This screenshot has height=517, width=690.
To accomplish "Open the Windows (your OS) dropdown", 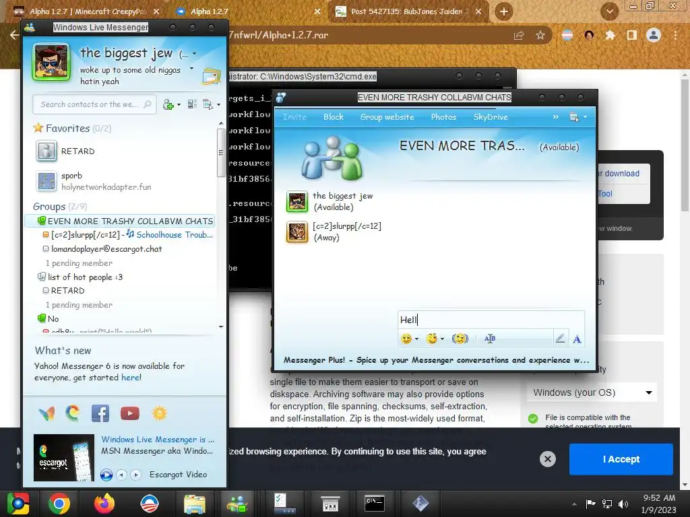I will pos(592,392).
